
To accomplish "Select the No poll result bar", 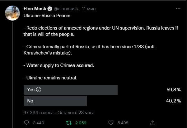I will coord(55,101).
